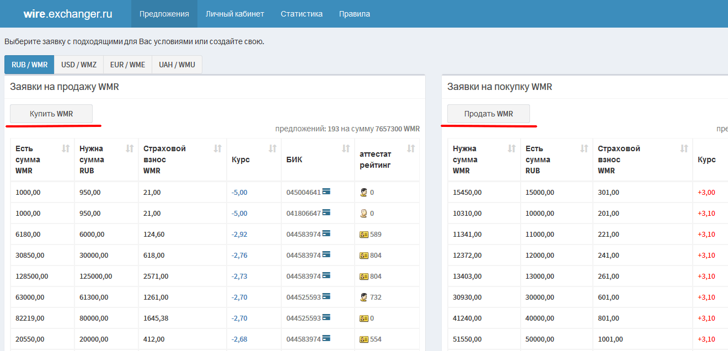Open the wire.exchanger.ru logo link
Screen dimensions: 728x351
tap(68, 14)
